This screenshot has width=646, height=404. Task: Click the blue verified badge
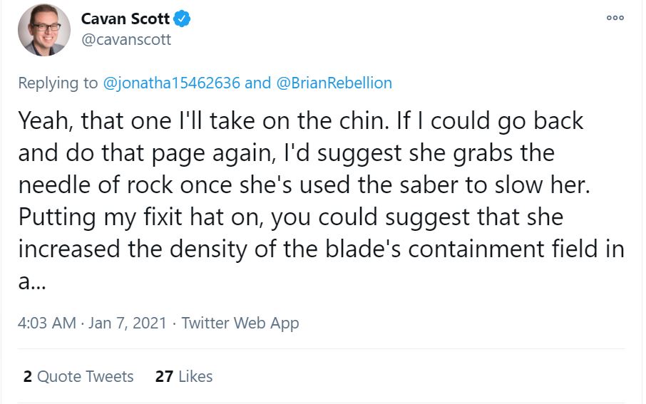click(183, 20)
